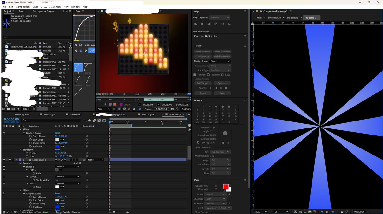Select the first curve preset in Flow panel
The image size is (383, 214).
point(78,67)
